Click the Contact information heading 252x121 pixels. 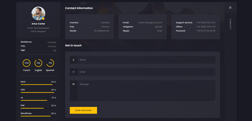[x=79, y=8]
